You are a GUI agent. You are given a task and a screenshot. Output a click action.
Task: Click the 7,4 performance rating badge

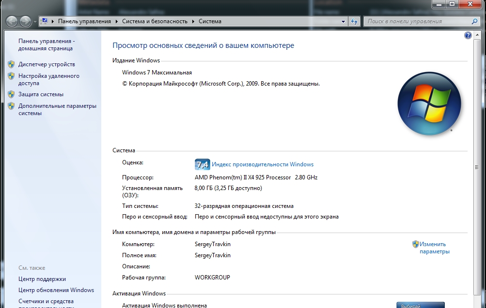[202, 164]
